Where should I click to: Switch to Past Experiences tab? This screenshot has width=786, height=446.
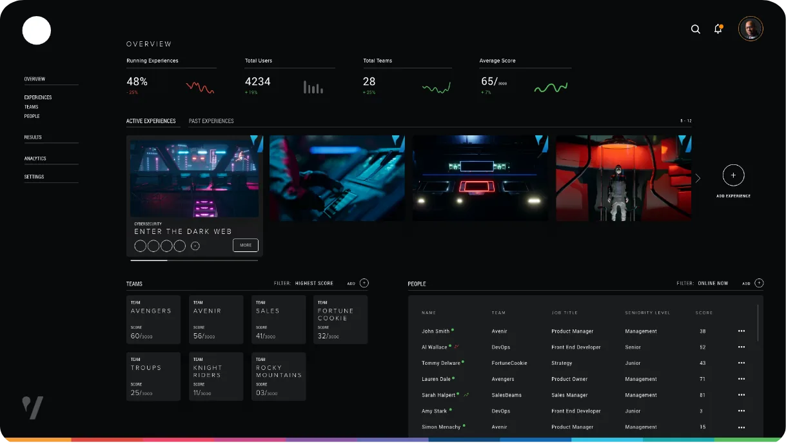tap(211, 121)
